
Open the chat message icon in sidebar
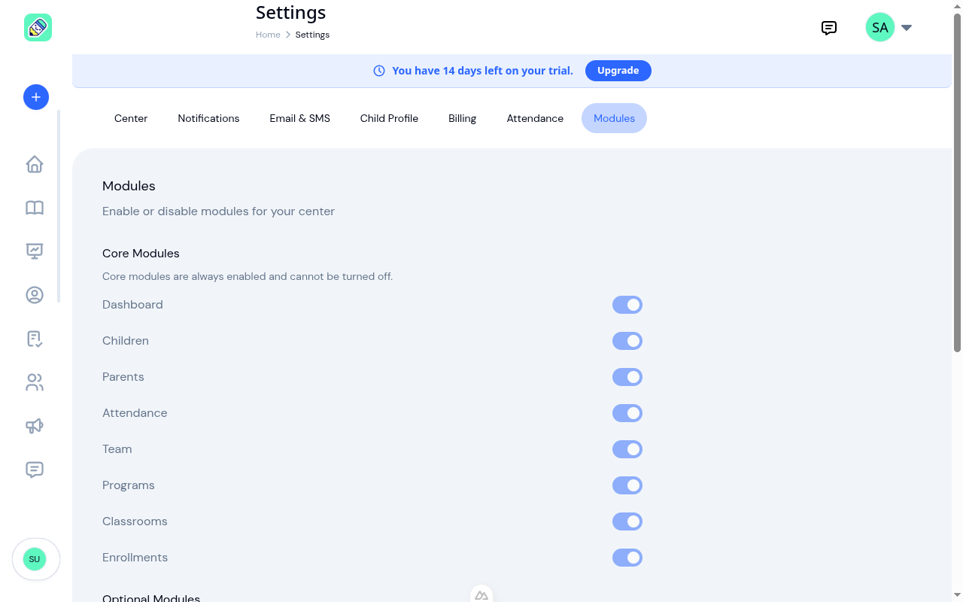[x=35, y=470]
